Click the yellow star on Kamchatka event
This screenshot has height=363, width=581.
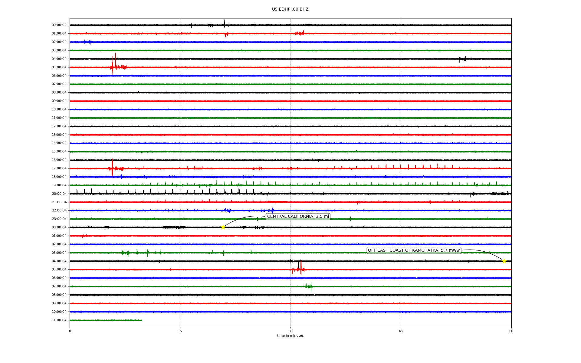(x=504, y=261)
